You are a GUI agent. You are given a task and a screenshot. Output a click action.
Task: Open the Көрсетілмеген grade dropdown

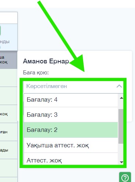73,87
